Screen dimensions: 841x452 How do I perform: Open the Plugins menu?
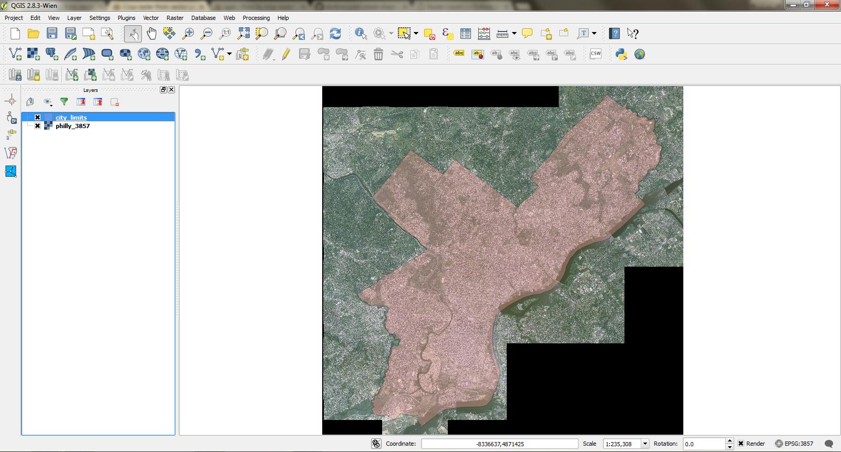[126, 18]
